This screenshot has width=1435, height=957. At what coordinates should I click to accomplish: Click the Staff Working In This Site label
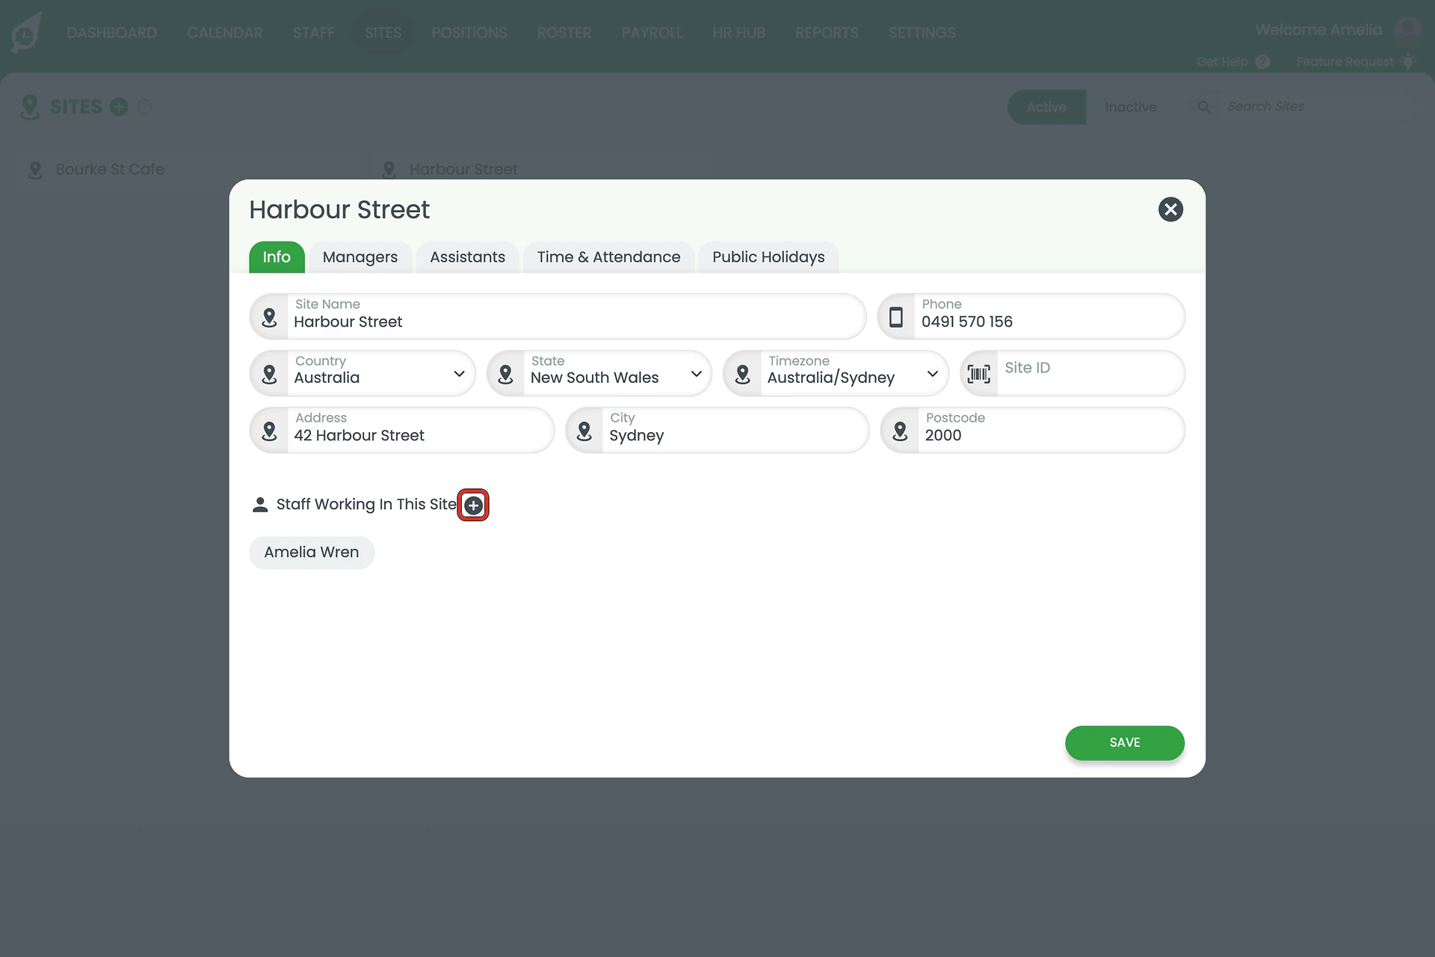366,505
